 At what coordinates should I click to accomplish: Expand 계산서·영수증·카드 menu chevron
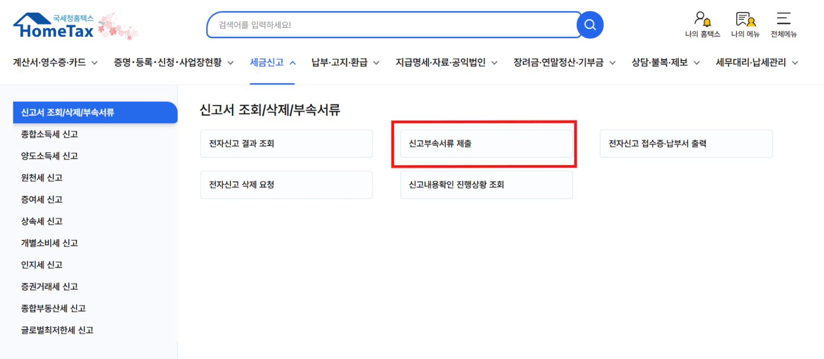pyautogui.click(x=94, y=63)
